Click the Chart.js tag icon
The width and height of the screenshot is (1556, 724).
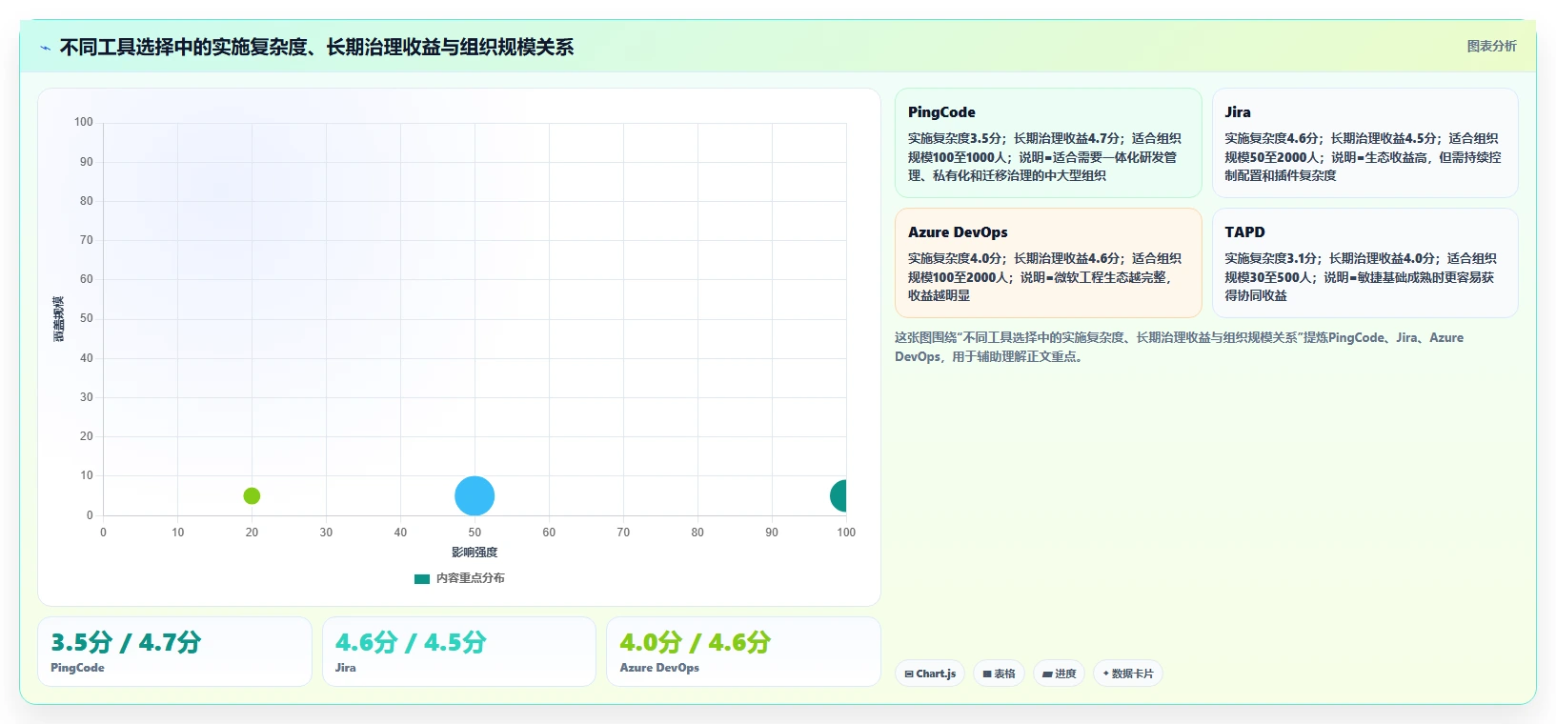pos(909,674)
